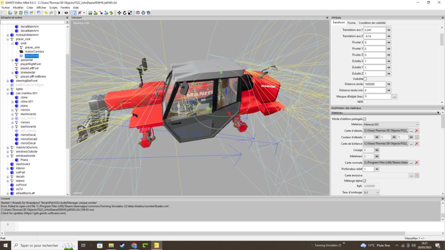The width and height of the screenshot is (445, 250).
Task: Open the Scripts menu
Action: (x=53, y=7)
